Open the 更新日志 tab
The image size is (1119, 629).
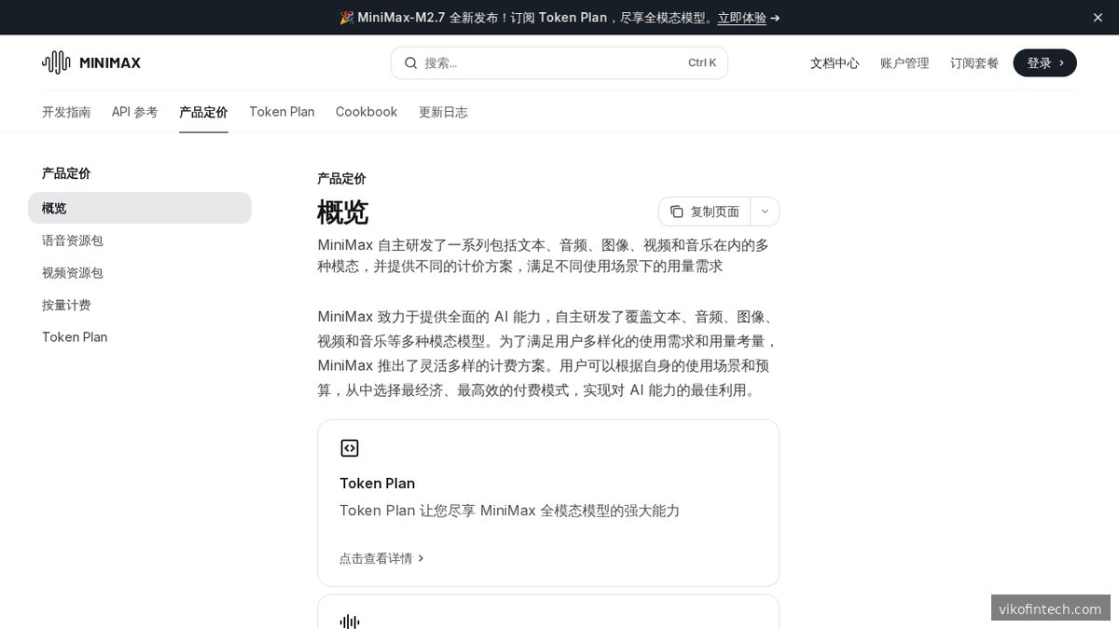tap(443, 112)
